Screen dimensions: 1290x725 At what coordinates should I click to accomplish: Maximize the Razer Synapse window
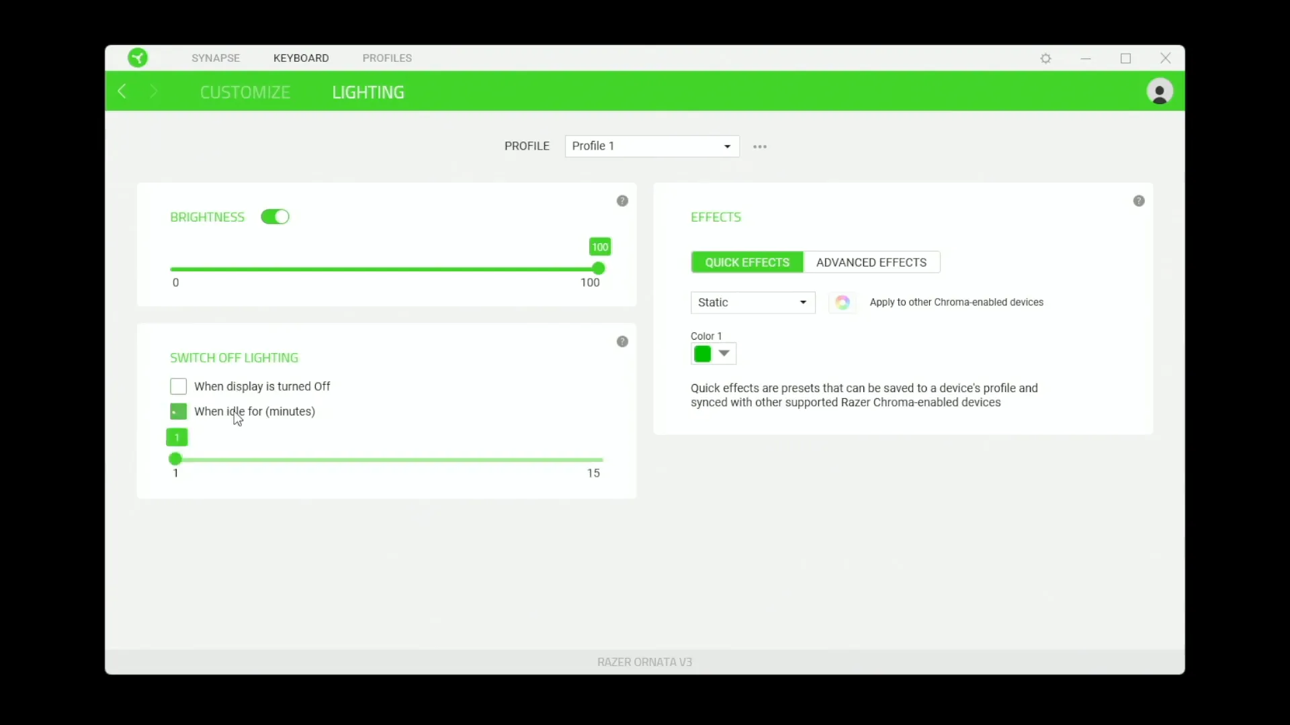coord(1126,58)
